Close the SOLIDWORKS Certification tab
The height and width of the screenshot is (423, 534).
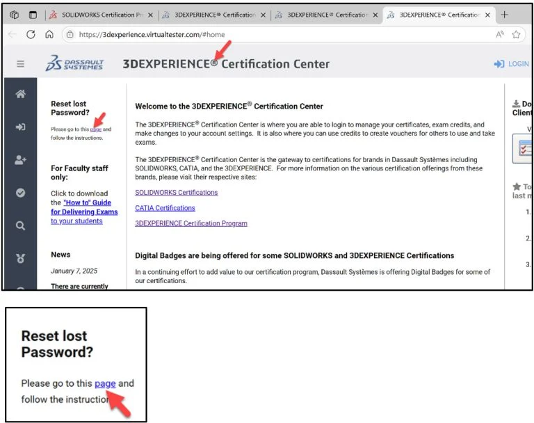pos(150,15)
